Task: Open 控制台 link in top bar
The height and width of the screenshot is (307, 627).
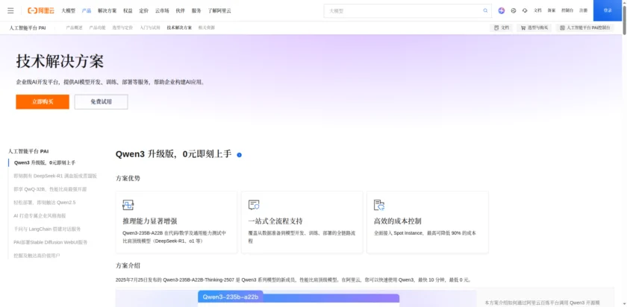Action: pyautogui.click(x=567, y=10)
